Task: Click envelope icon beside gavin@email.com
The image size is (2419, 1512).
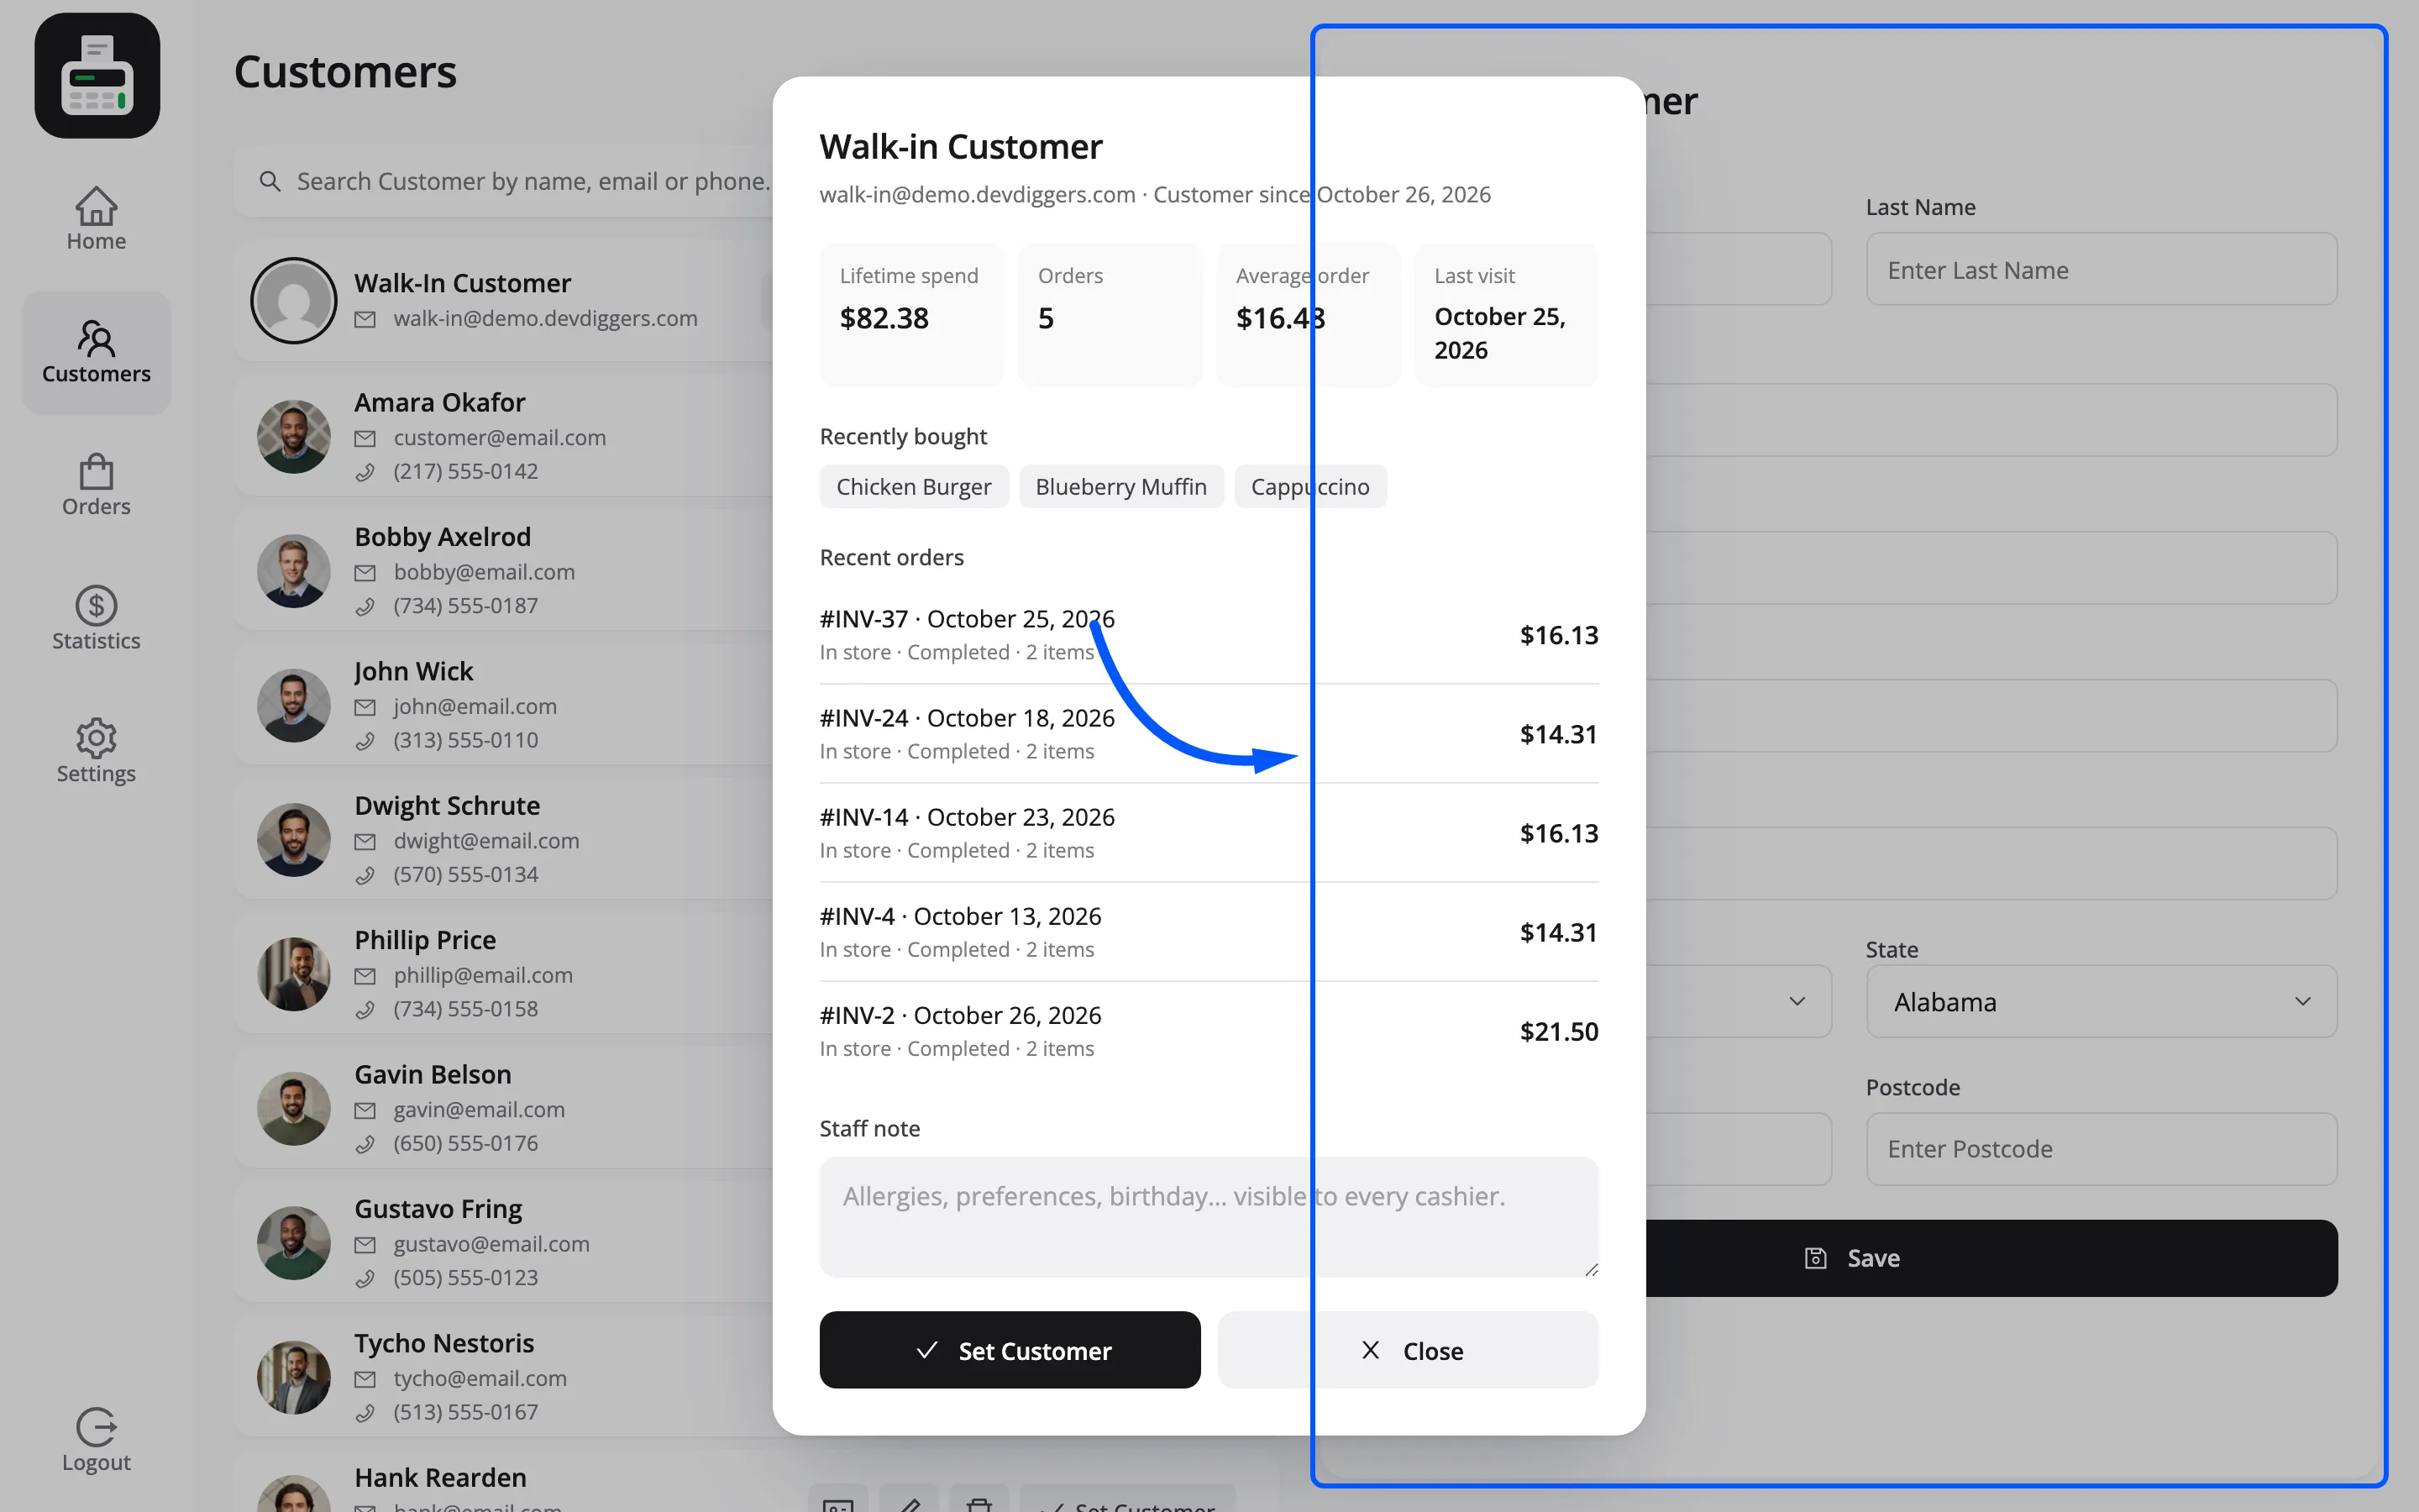Action: (366, 1110)
